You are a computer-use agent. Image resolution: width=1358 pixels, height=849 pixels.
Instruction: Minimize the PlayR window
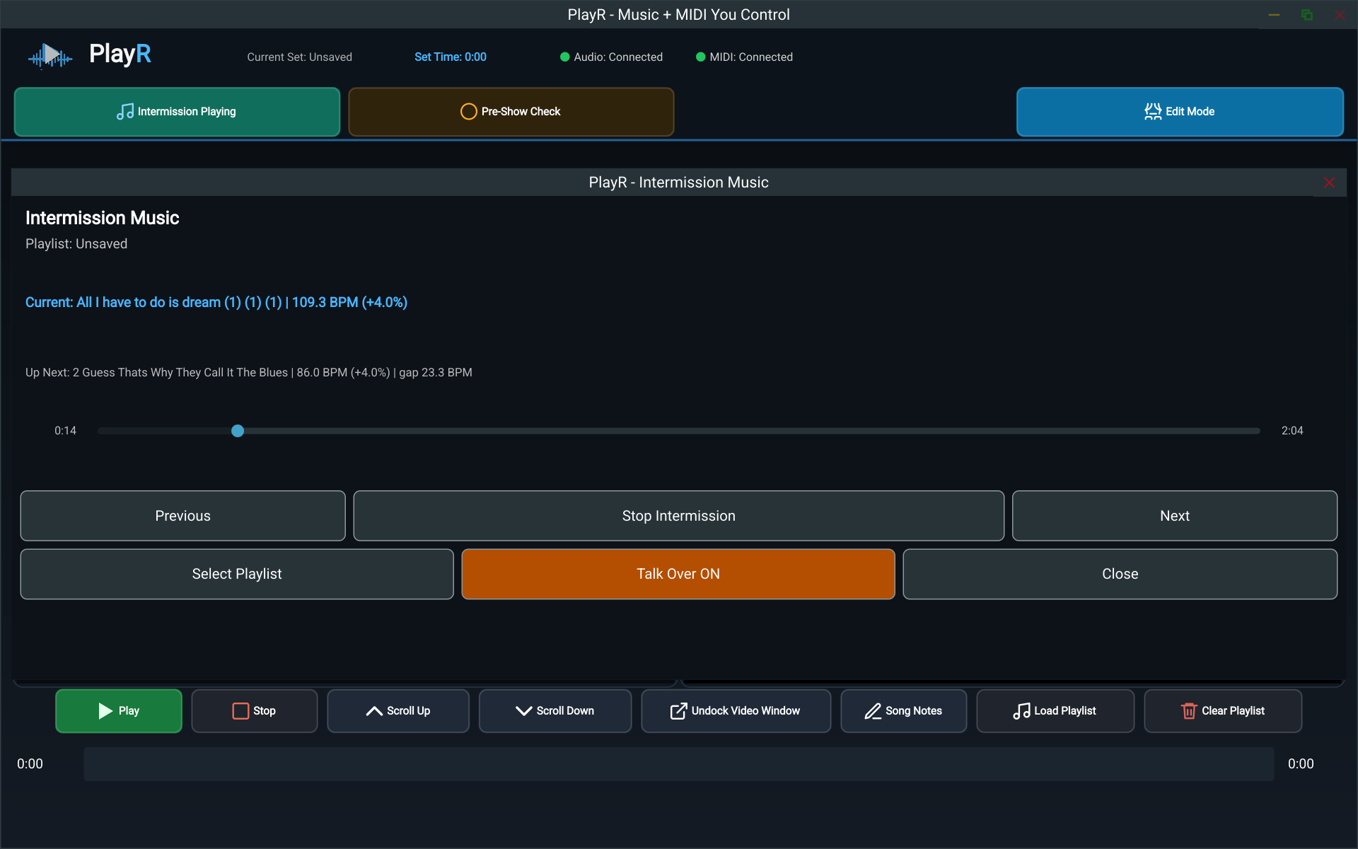[x=1274, y=15]
